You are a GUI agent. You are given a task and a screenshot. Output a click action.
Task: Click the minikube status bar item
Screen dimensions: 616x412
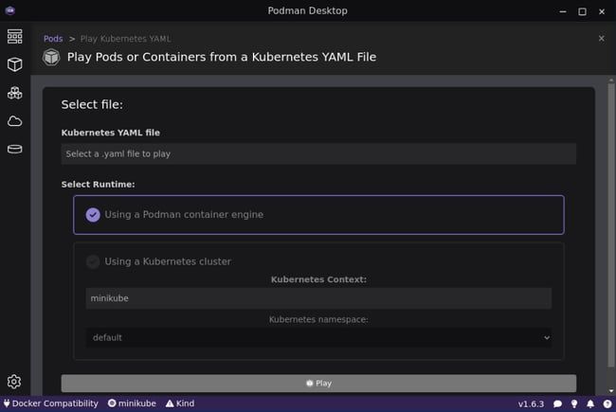coord(131,403)
